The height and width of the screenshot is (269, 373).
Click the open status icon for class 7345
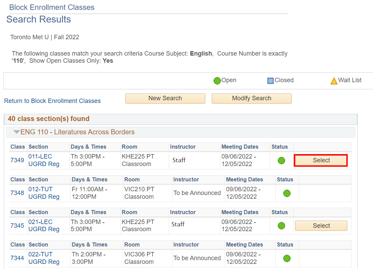coord(281,226)
